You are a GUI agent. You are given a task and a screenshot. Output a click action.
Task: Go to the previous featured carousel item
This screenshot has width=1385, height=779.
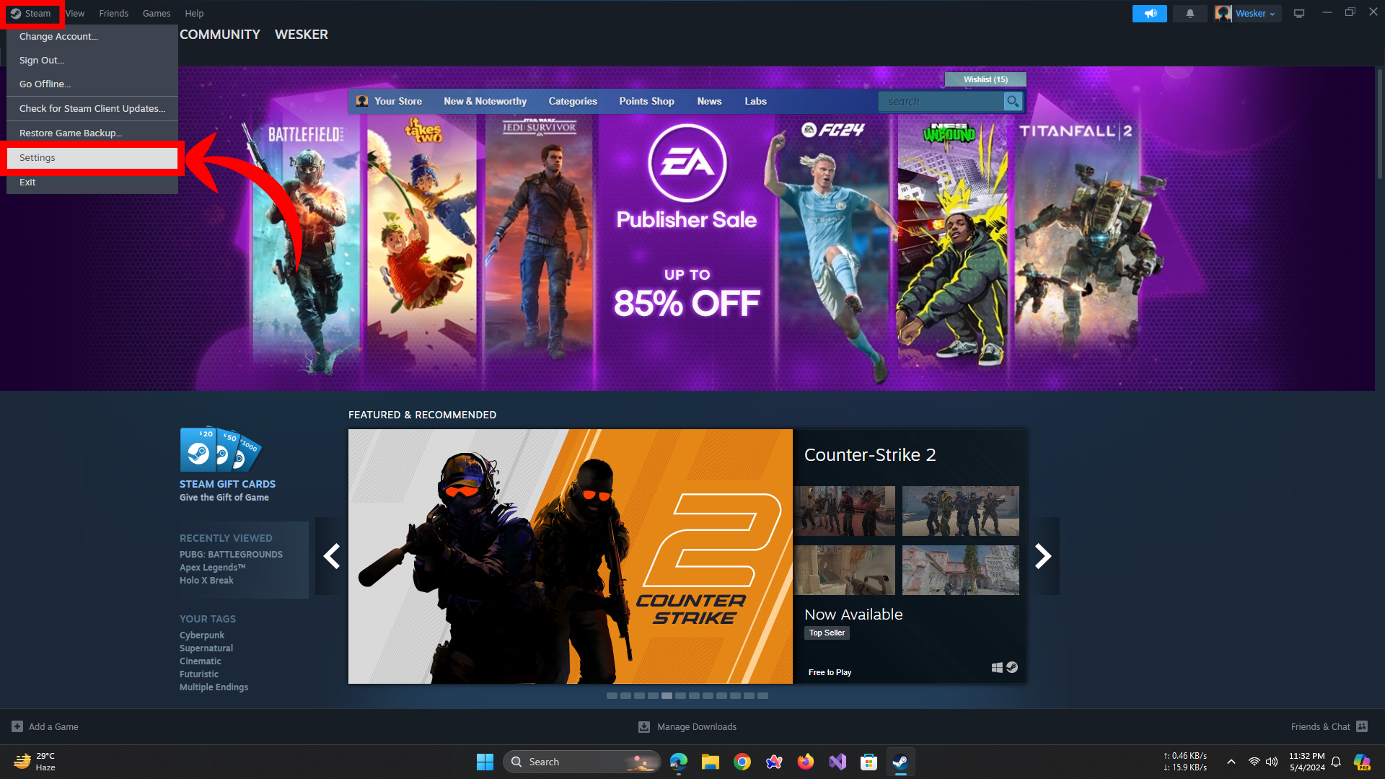pyautogui.click(x=332, y=556)
